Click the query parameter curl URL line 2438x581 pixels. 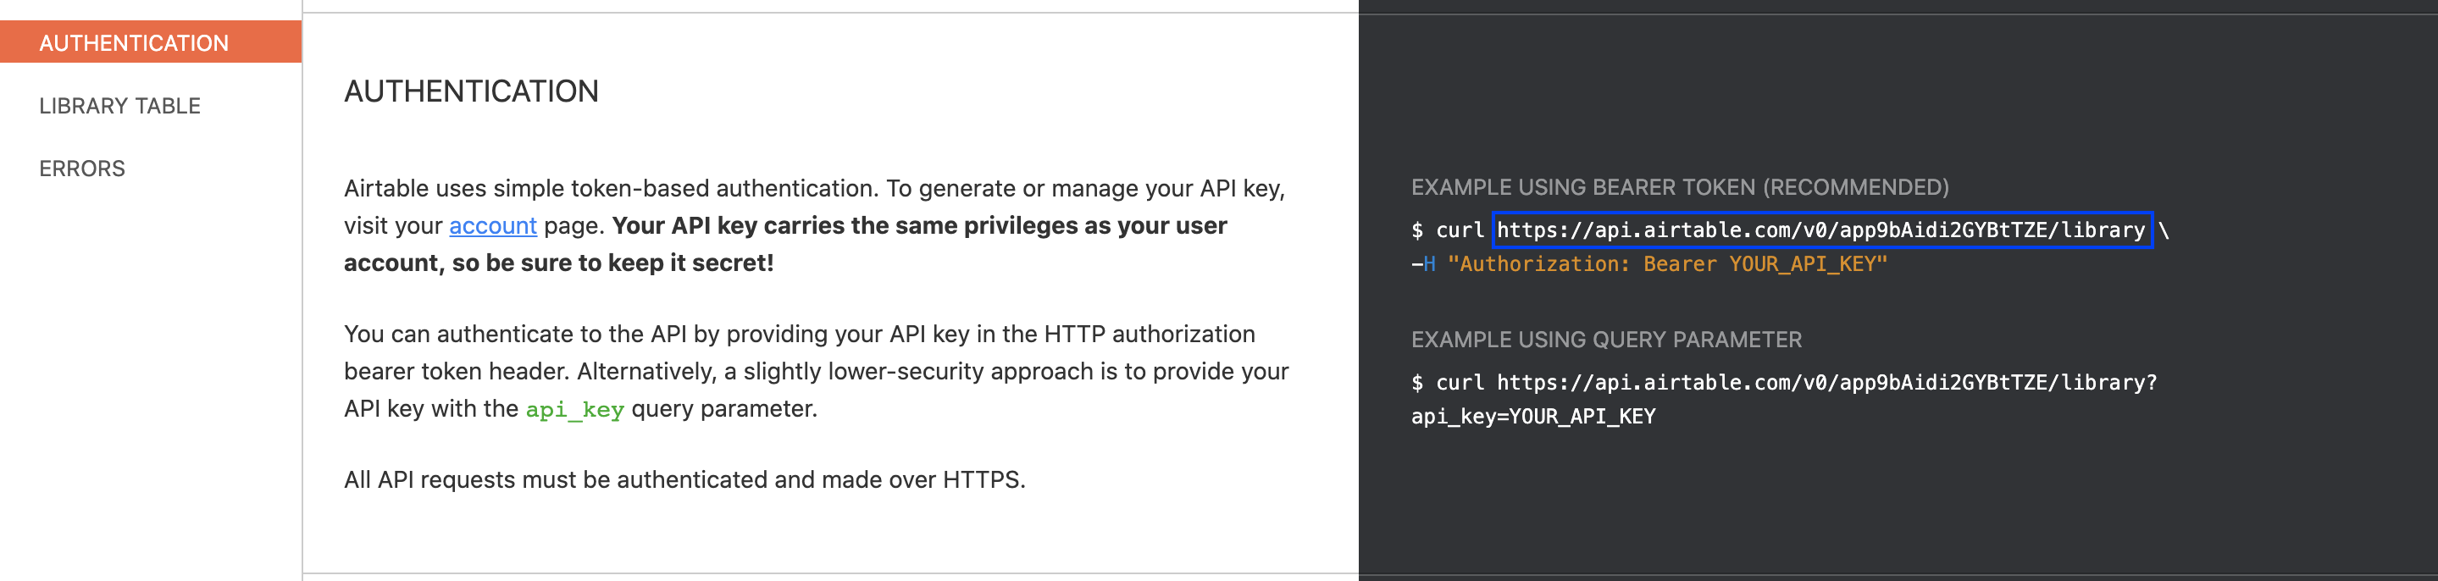(1784, 382)
